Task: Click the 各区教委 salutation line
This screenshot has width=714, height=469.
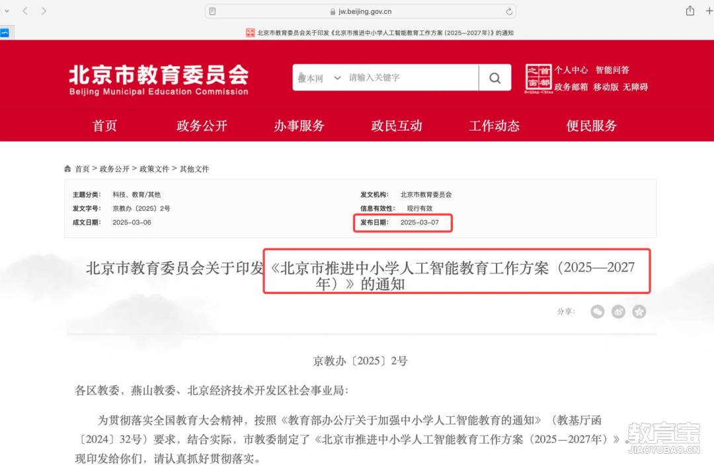Action: pos(212,391)
